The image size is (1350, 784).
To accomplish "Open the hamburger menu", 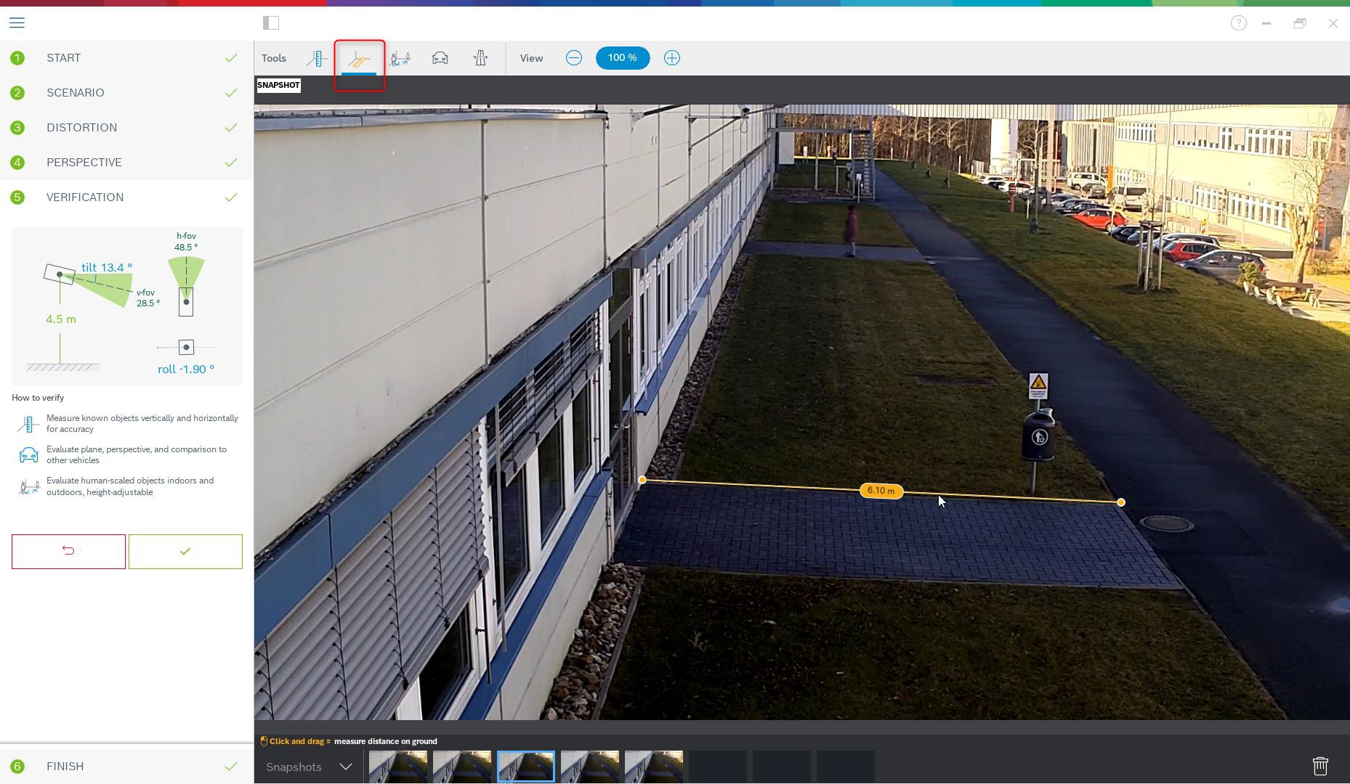I will [x=17, y=23].
